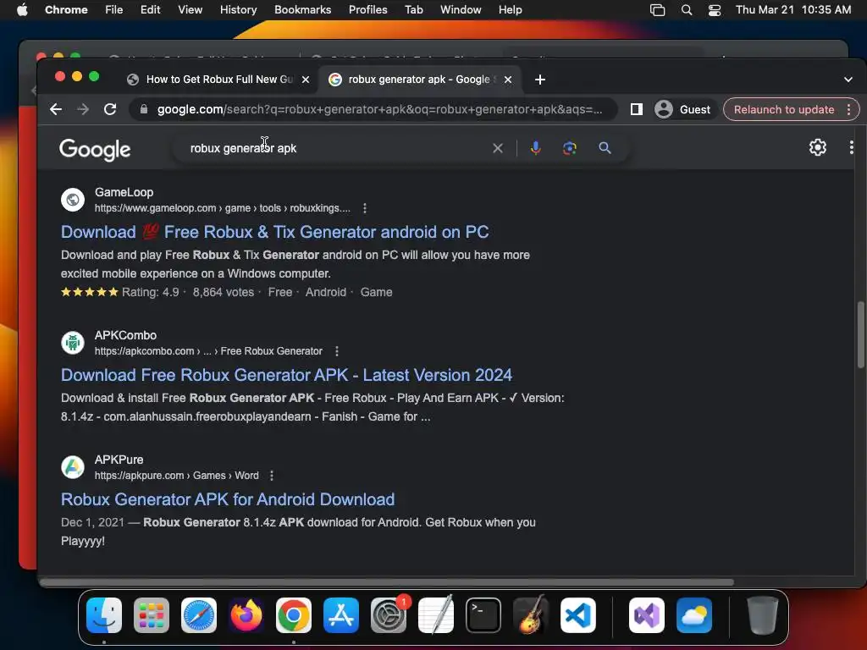Image resolution: width=867 pixels, height=650 pixels.
Task: Toggle the Chrome side panel
Action: tap(637, 109)
